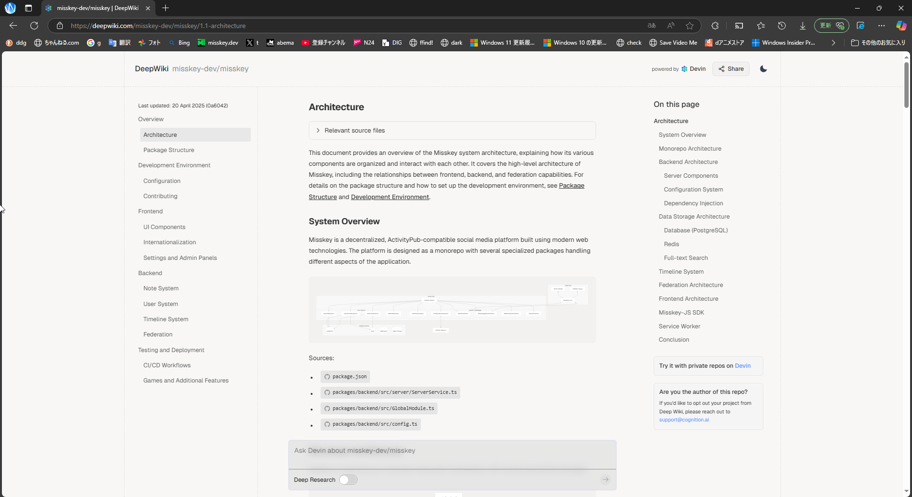The height and width of the screenshot is (497, 912).
Task: Jump to Misskey-JS SDK section
Action: point(681,313)
